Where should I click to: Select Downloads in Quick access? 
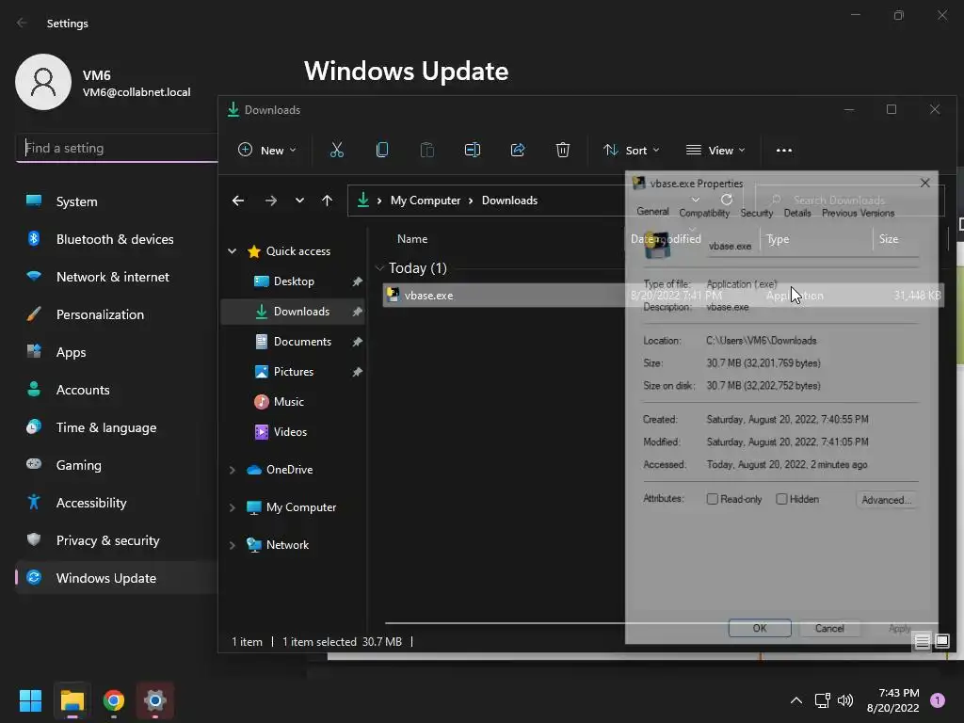[301, 311]
